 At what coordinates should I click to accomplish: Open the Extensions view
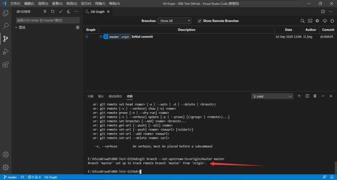coord(6,65)
